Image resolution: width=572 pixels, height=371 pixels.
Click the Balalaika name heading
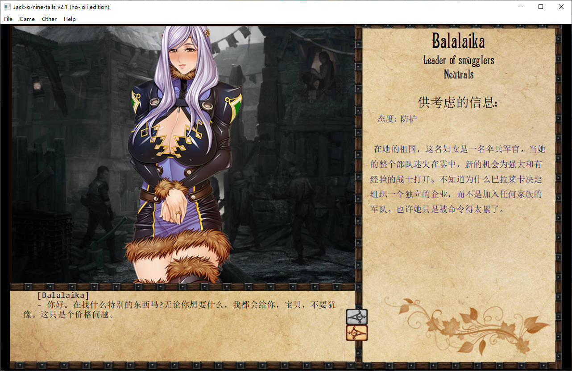point(458,42)
